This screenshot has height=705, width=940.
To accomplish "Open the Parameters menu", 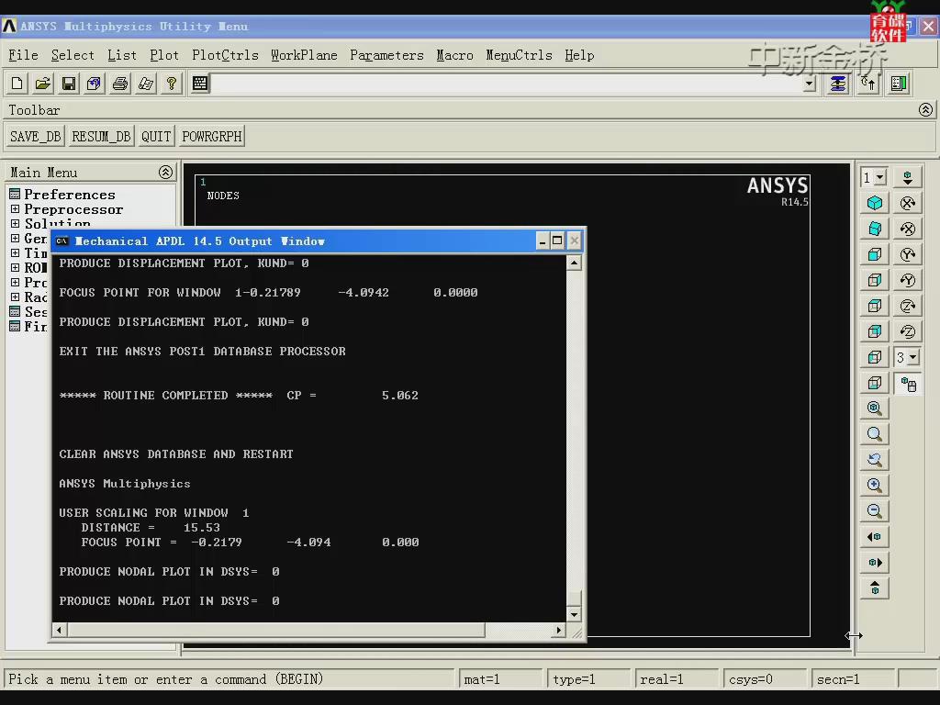I will (x=386, y=55).
